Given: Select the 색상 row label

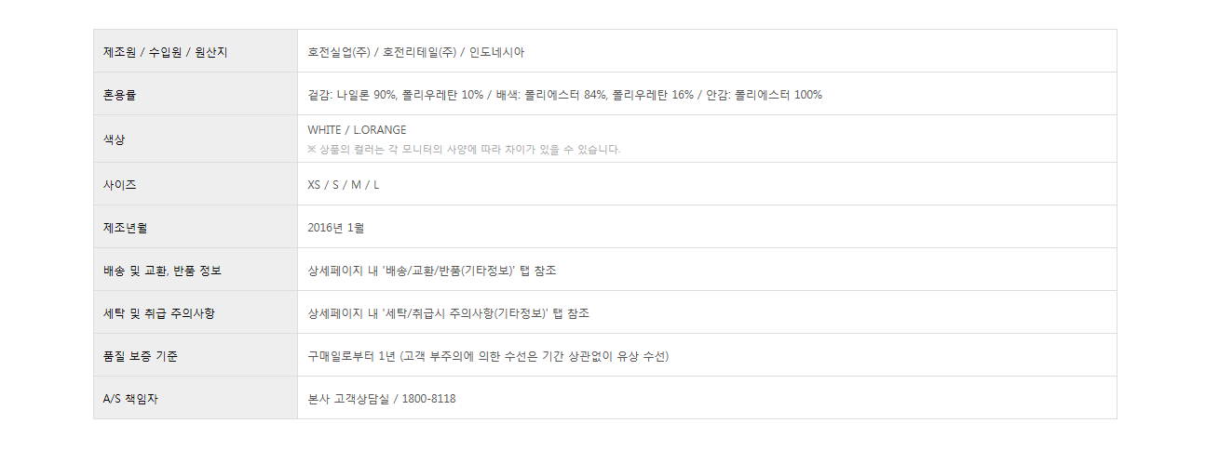Looking at the screenshot, I should 114,139.
